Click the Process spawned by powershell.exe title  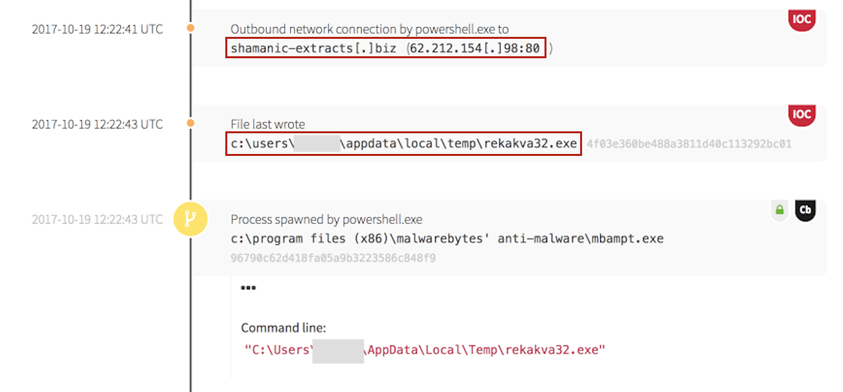[x=326, y=219]
